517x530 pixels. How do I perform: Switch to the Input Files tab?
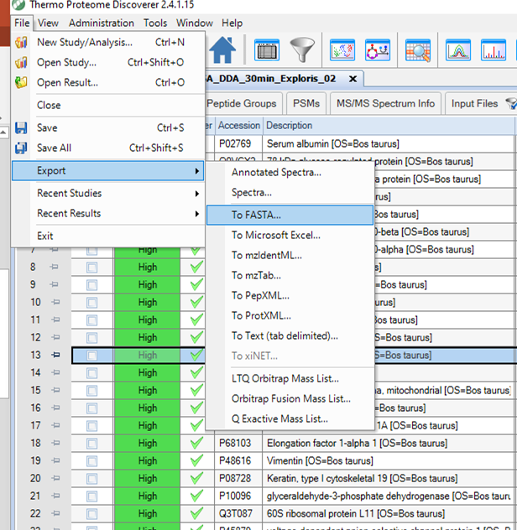[474, 103]
